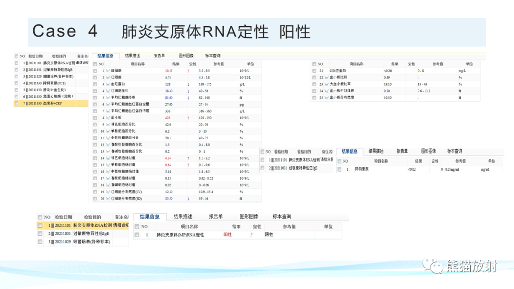Click the trend icon for 淋巴细胞百分比

[x=108, y=125]
